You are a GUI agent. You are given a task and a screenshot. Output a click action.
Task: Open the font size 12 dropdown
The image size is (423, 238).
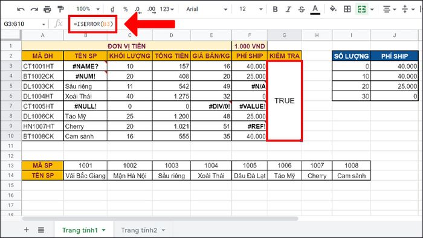251,10
